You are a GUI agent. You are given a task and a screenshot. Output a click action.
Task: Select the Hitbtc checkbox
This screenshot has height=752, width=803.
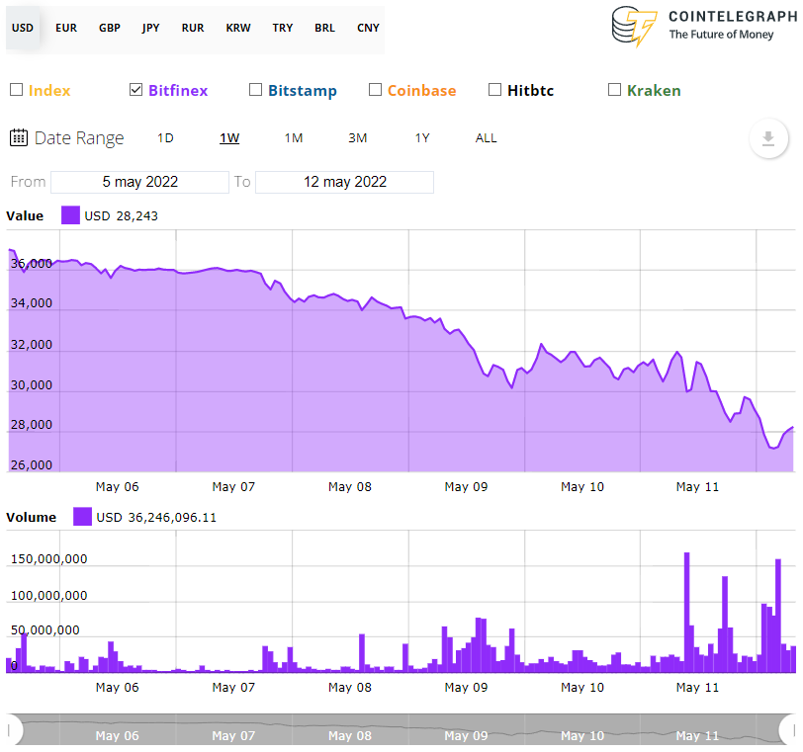[x=495, y=90]
